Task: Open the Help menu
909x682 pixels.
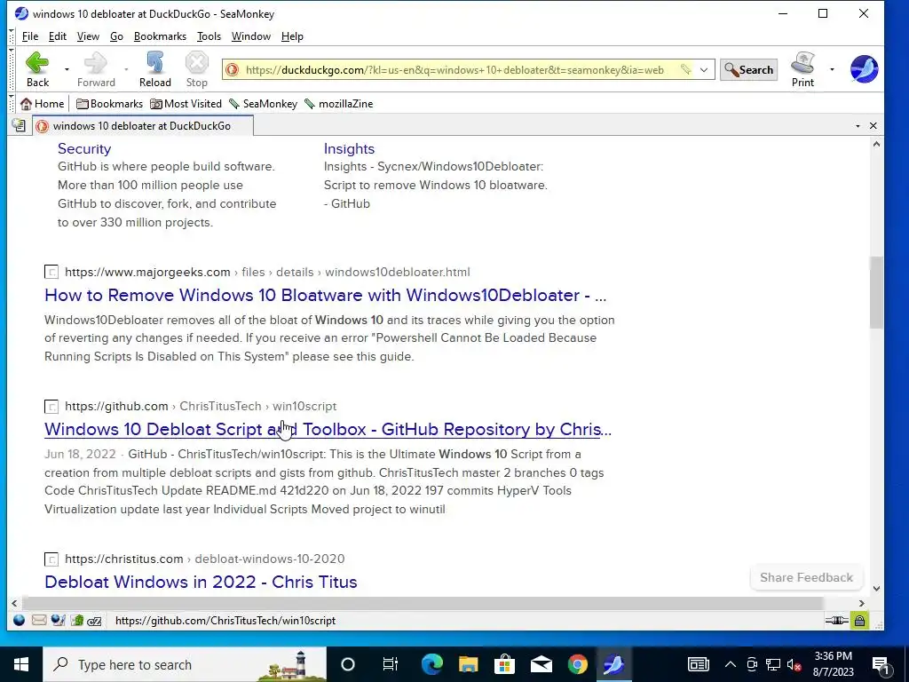Action: pos(292,36)
